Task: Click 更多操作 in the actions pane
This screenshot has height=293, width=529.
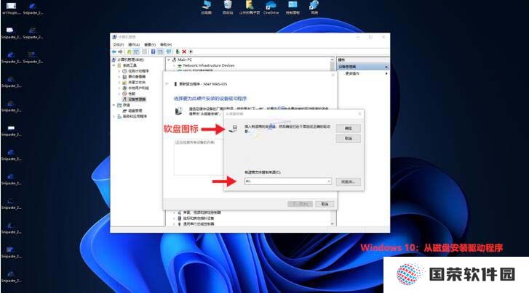Action: (352, 73)
